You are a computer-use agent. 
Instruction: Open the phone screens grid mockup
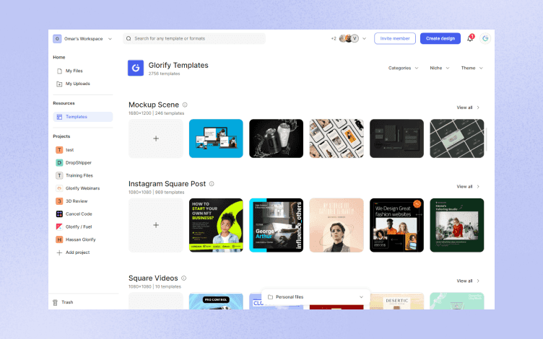tap(336, 138)
